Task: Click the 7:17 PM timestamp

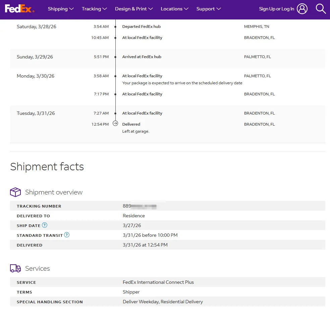Action: click(x=101, y=94)
